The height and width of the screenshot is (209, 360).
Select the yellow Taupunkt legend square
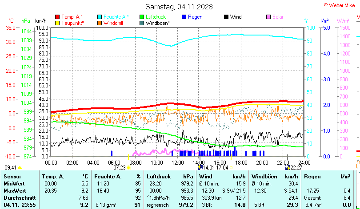click(57, 23)
